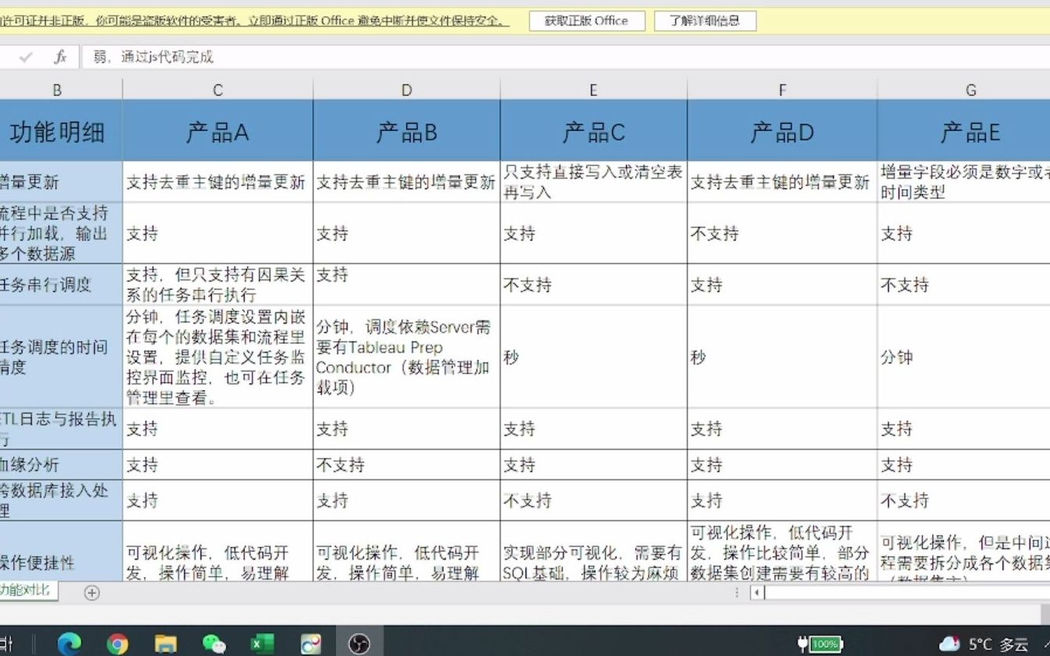Image resolution: width=1050 pixels, height=656 pixels.
Task: Select the 血缘分析 row label cell
Action: pos(61,464)
